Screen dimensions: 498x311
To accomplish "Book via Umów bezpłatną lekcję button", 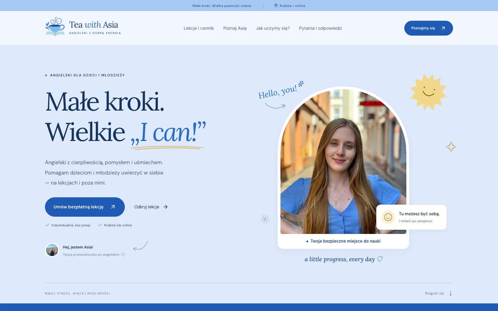I will tap(85, 207).
